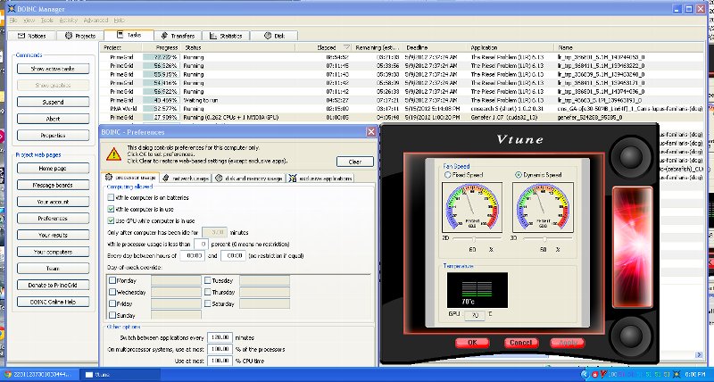This screenshot has height=382, width=714.
Task: Tick the Monday day-of-week override checkbox
Action: click(x=112, y=279)
